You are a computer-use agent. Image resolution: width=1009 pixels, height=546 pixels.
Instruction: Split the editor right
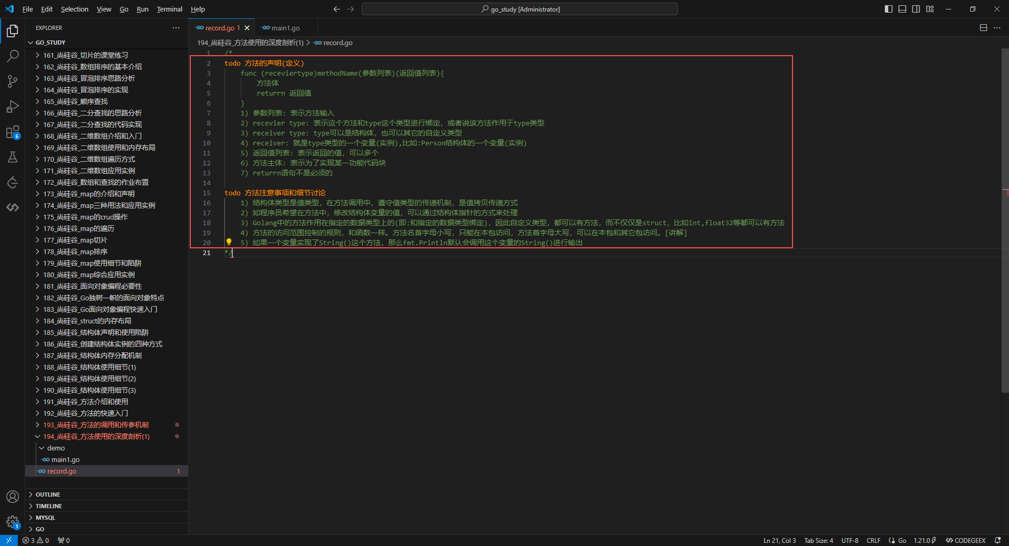pyautogui.click(x=983, y=28)
